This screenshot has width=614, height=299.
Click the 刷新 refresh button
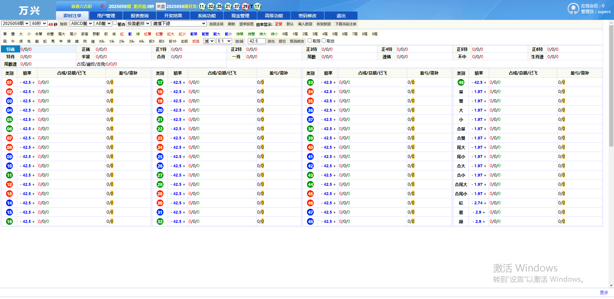231,24
